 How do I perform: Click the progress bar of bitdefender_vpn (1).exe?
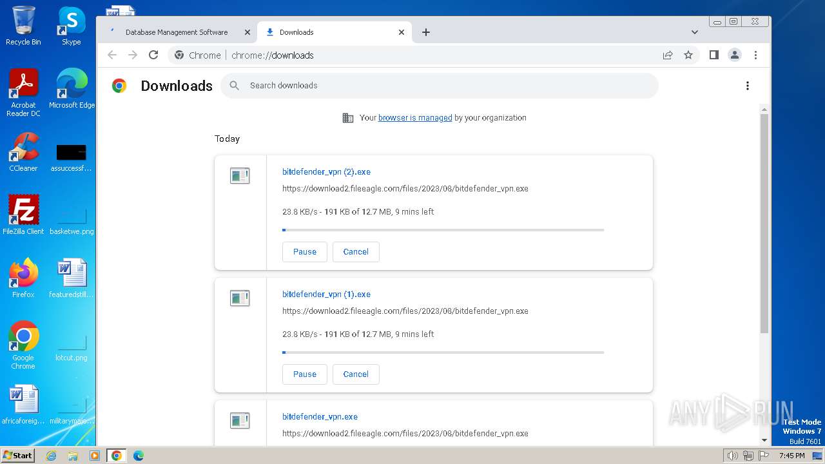443,353
